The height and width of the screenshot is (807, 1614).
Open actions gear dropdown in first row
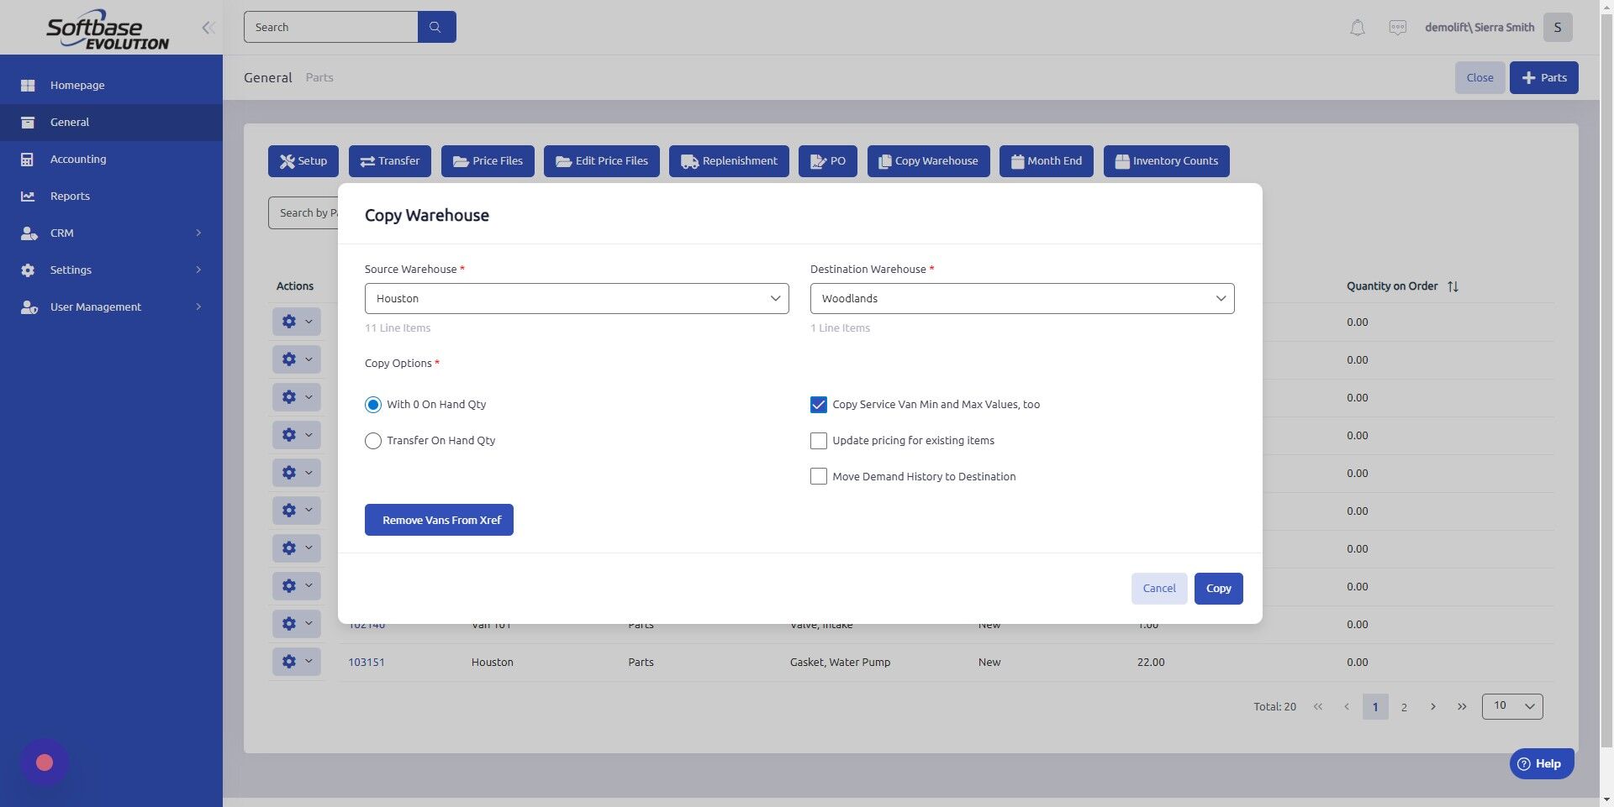pos(297,322)
